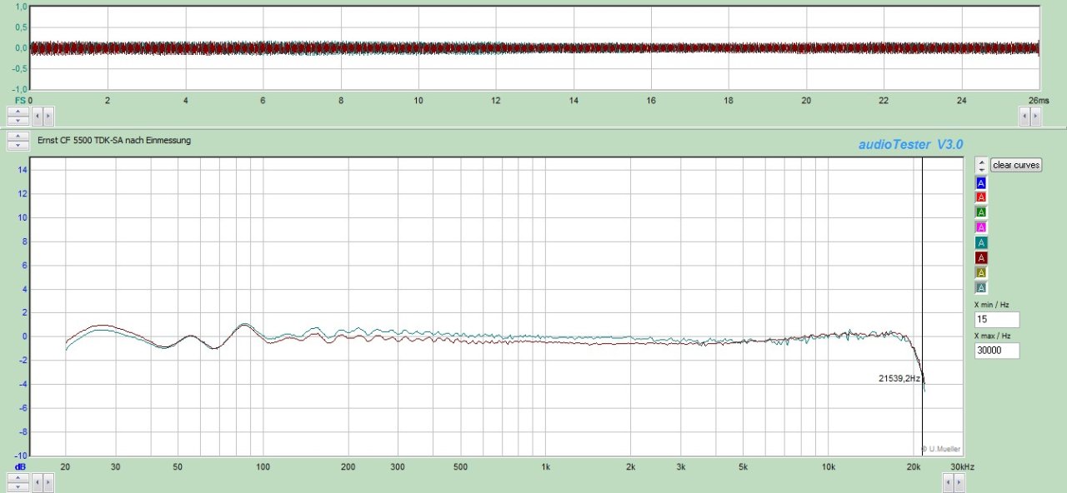Select the gray-blue curve A button

point(981,287)
